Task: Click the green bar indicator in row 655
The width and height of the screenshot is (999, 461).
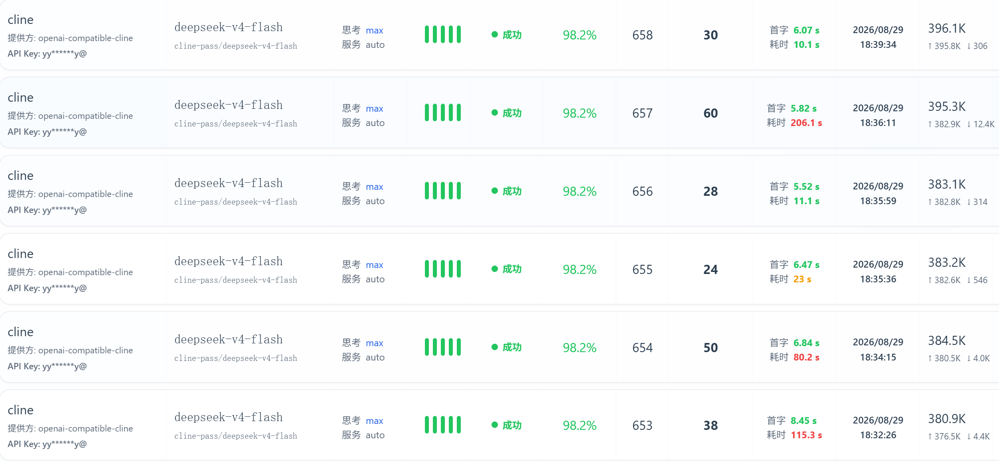Action: tap(442, 269)
